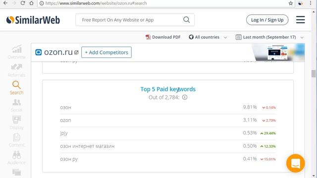Click the 0.41% share value
The height and width of the screenshot is (178, 317).
[x=250, y=159]
